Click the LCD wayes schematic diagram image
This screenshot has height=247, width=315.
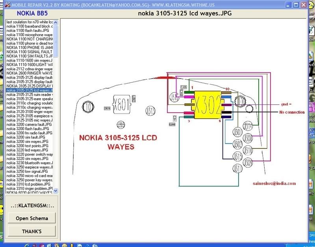(184, 130)
